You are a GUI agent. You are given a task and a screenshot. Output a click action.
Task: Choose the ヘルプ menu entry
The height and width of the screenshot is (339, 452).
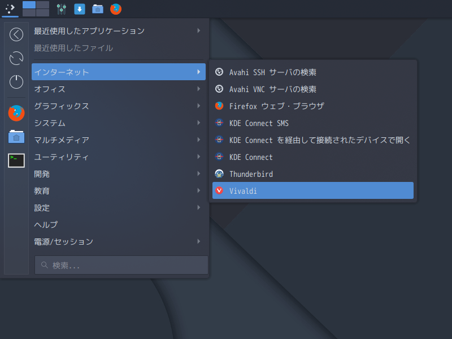point(119,224)
